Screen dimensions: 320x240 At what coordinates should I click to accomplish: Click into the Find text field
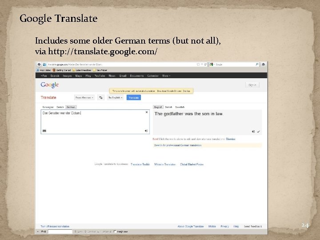(60, 232)
